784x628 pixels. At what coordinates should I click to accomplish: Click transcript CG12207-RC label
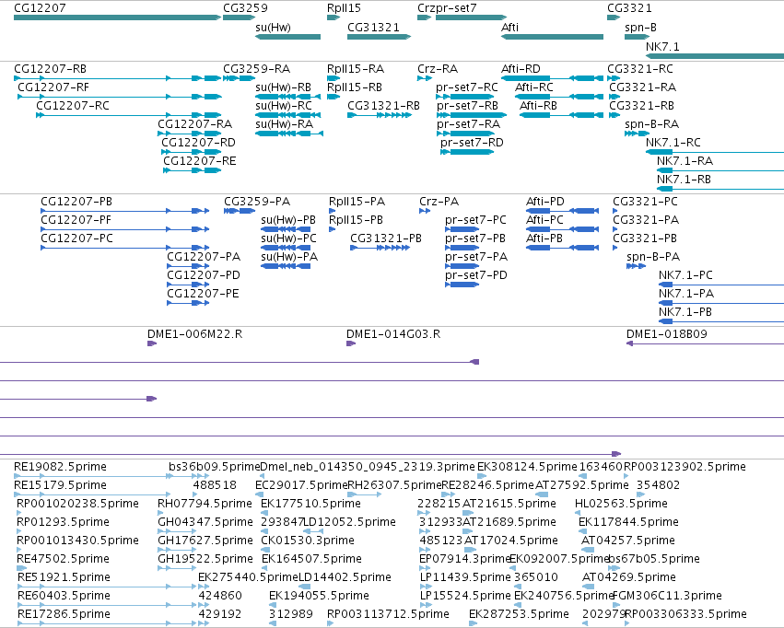(73, 105)
